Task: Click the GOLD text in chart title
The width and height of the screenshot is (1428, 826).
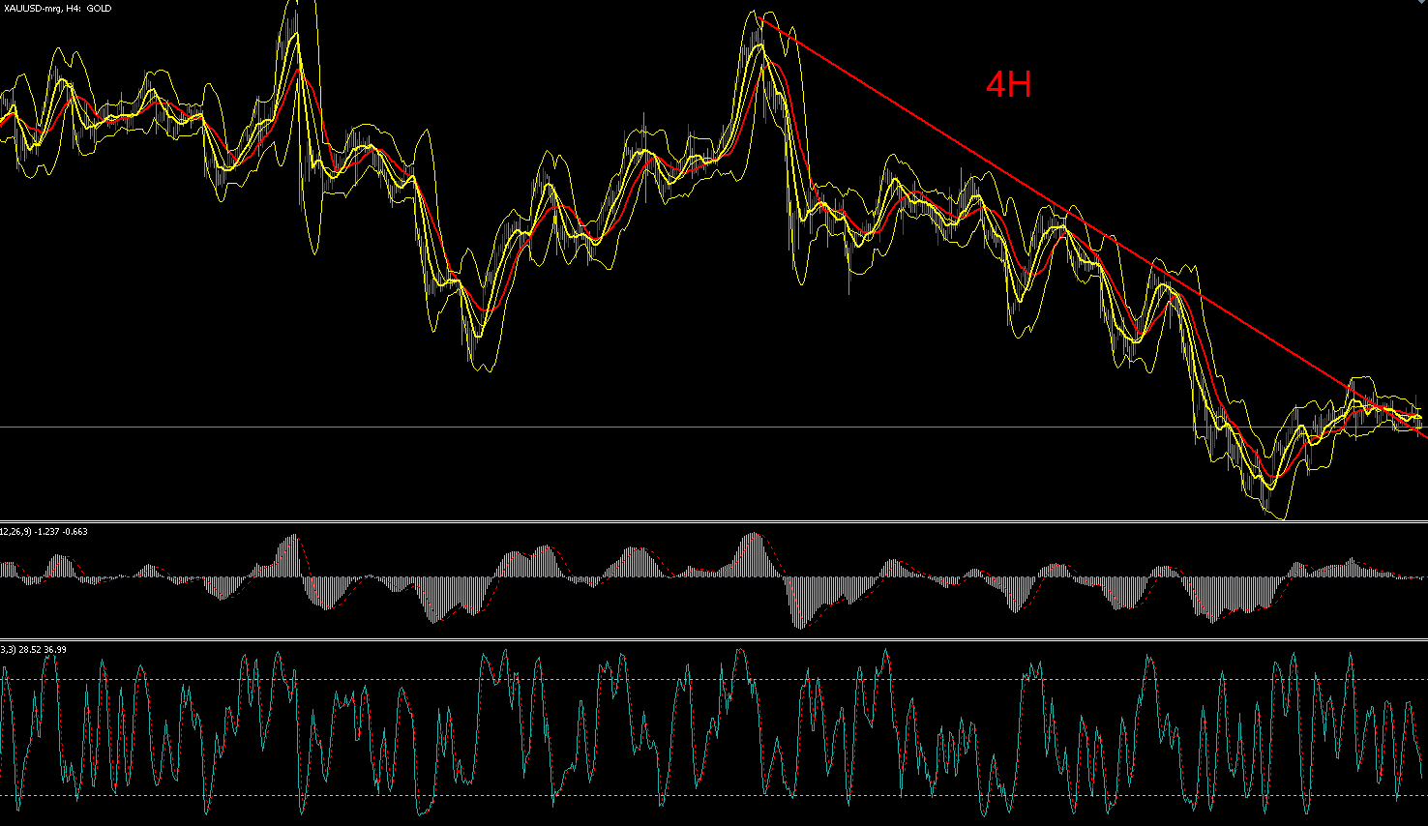Action: (99, 9)
